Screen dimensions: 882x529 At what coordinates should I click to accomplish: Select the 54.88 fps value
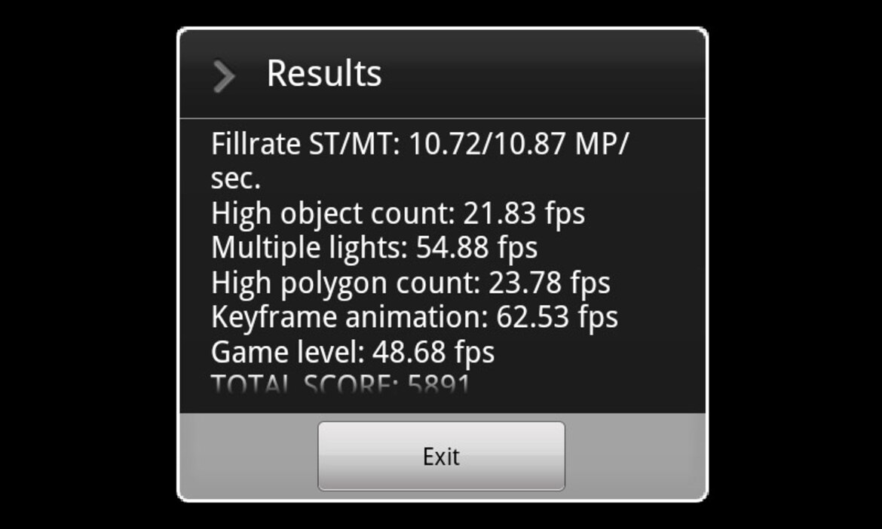pyautogui.click(x=477, y=248)
